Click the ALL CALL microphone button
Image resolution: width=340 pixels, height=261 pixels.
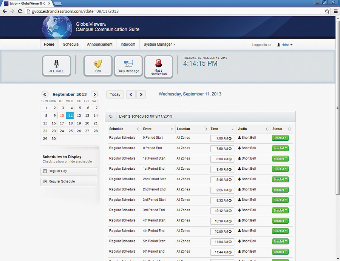point(56,66)
